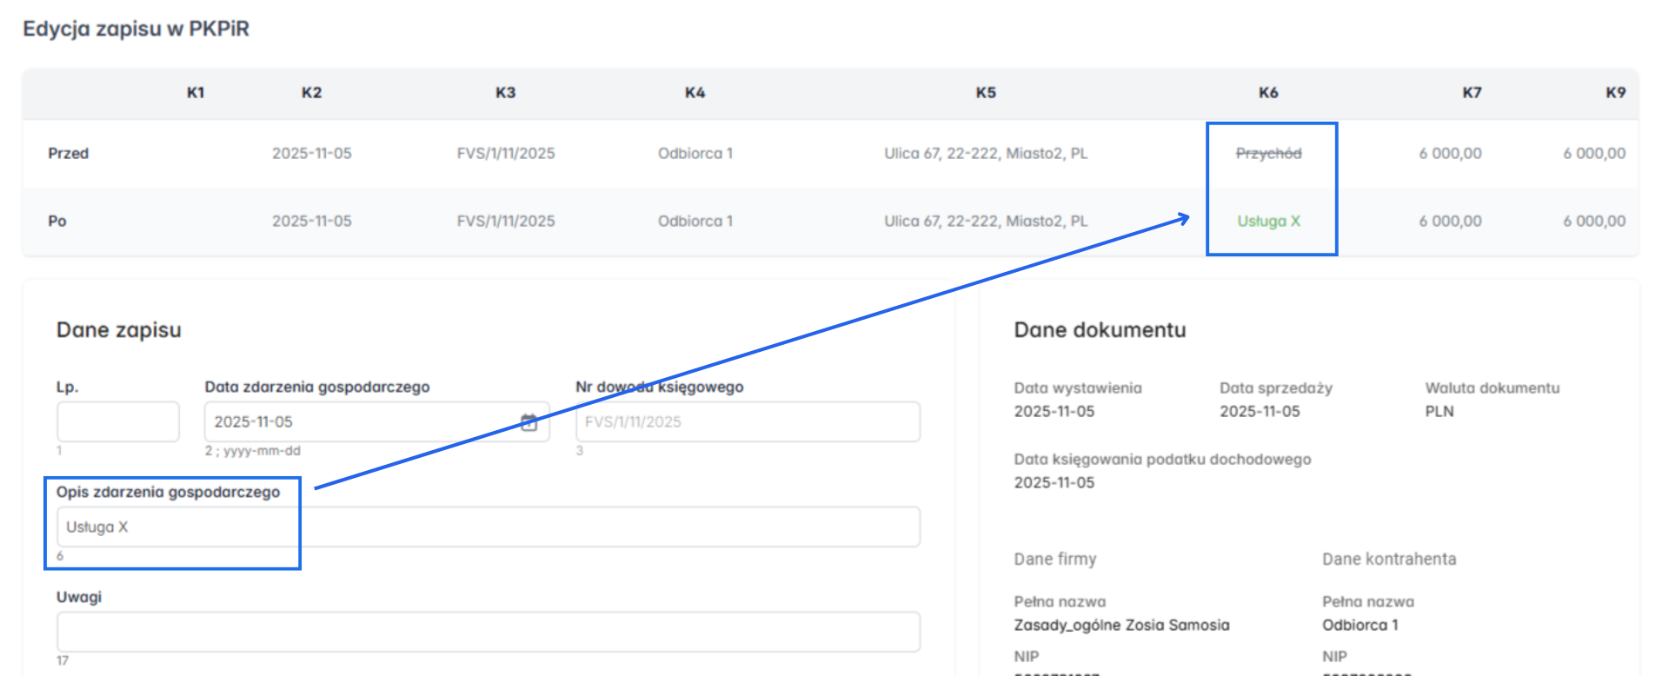Click the 'Data sprzedaży' label
Viewport: 1669px width, 676px height.
pyautogui.click(x=1276, y=388)
